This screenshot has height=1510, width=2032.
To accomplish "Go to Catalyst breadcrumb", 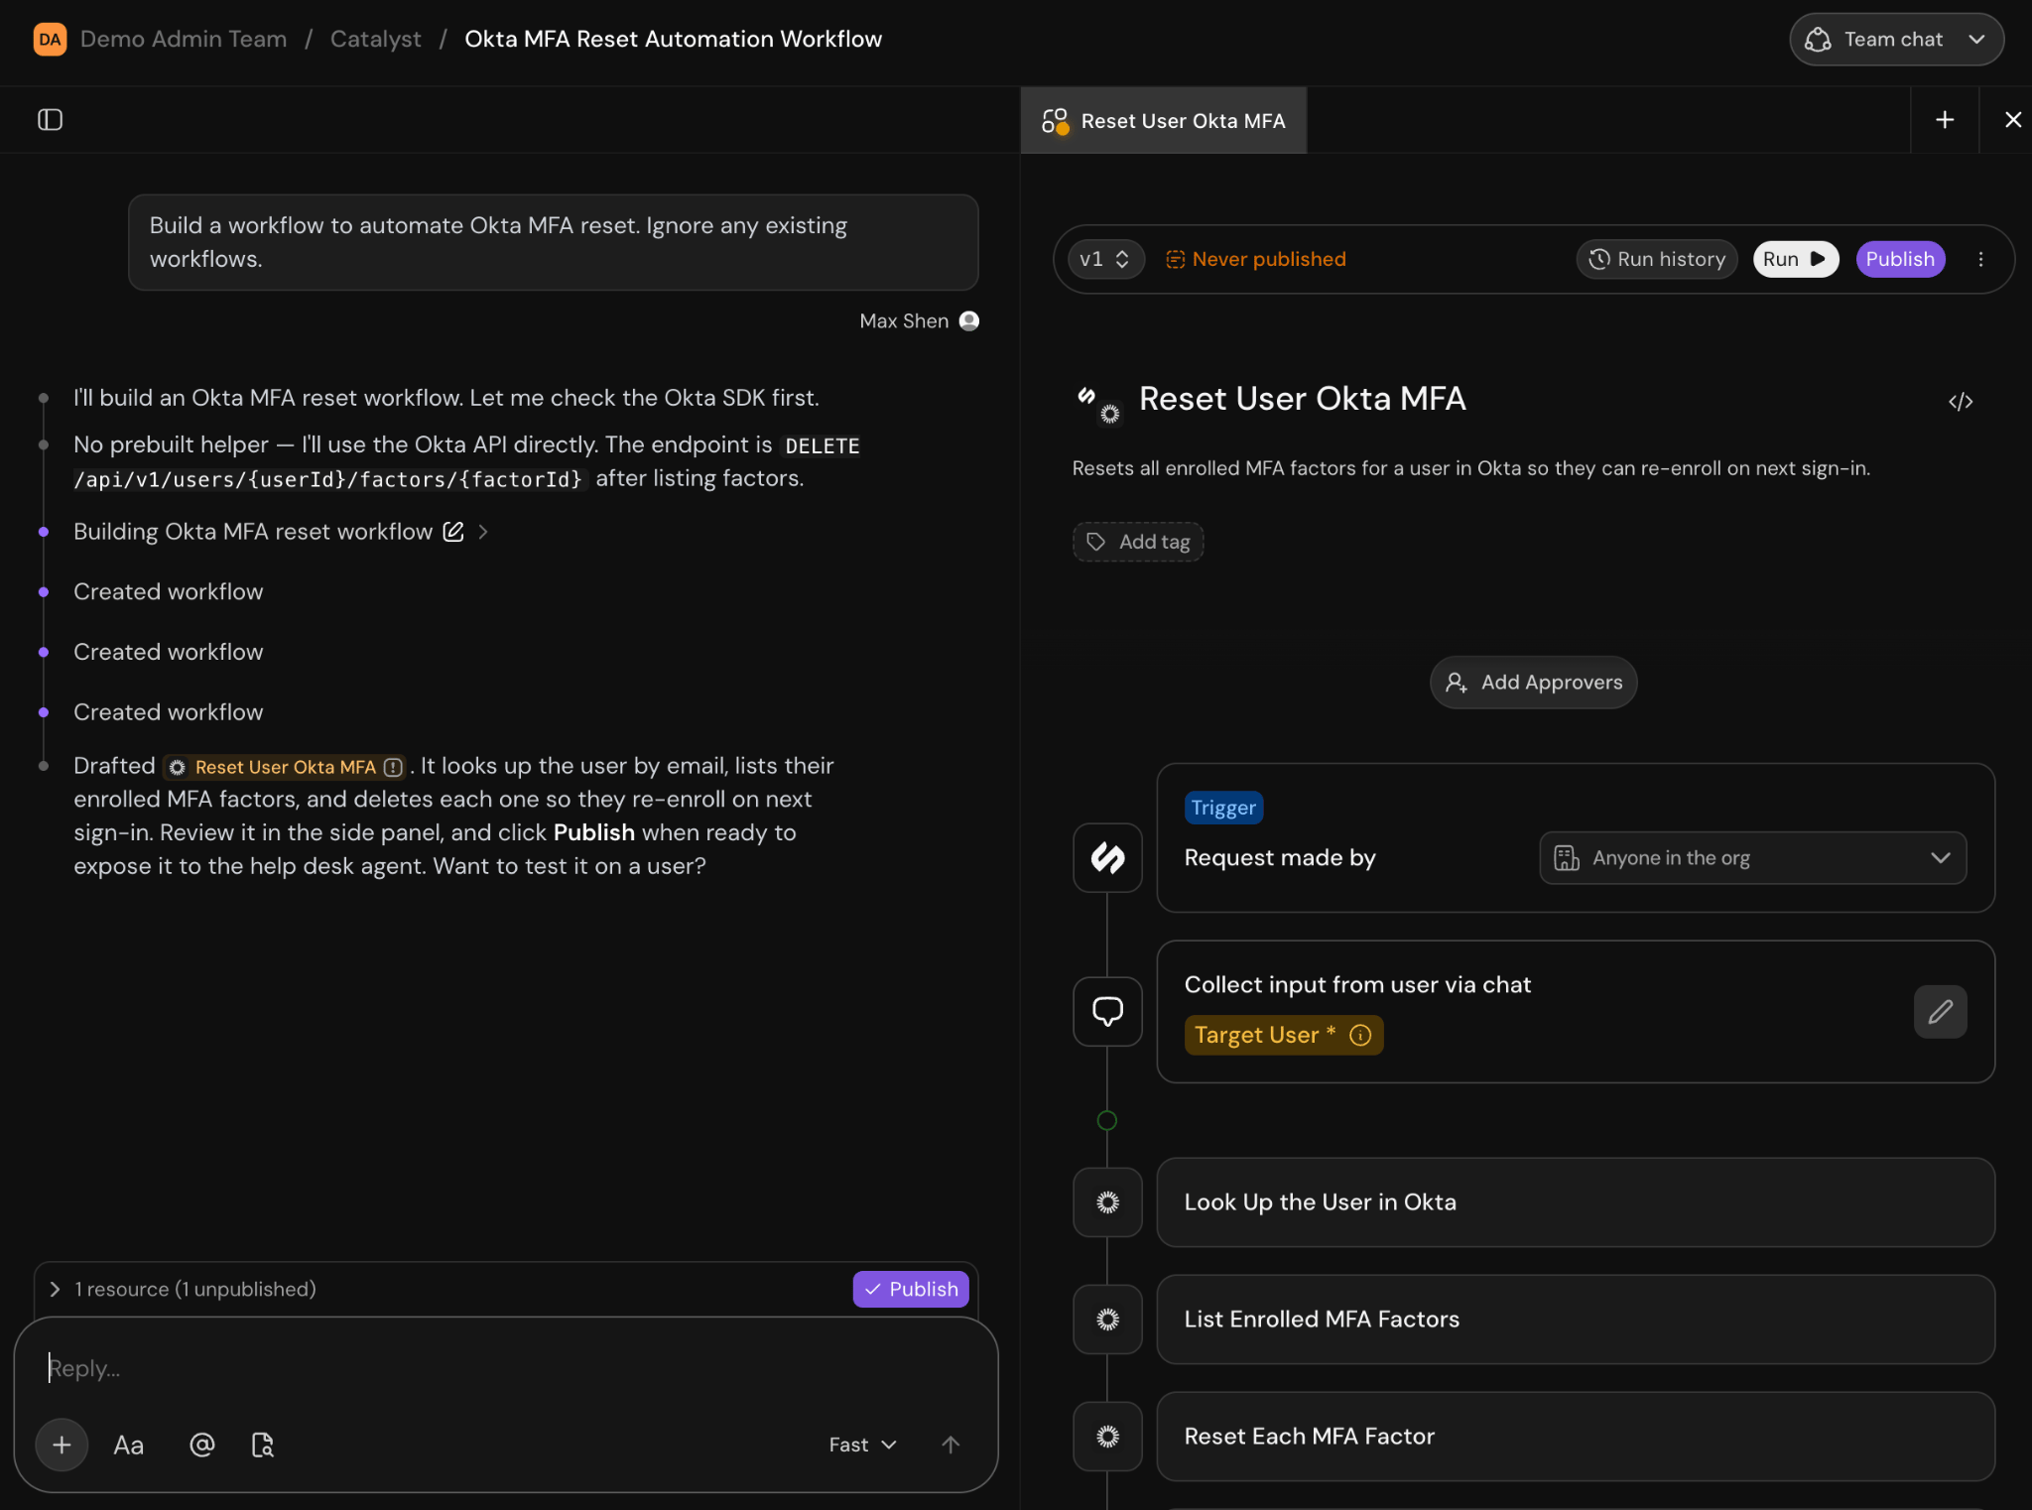I will 375,40.
